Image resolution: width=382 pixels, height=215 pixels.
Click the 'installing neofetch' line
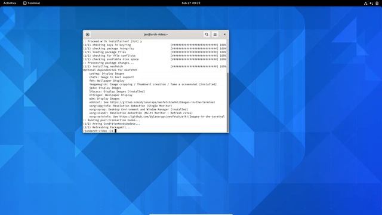(x=155, y=66)
